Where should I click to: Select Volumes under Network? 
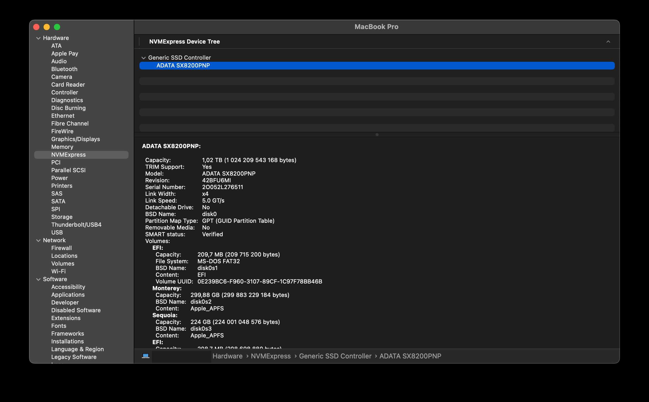click(x=63, y=264)
